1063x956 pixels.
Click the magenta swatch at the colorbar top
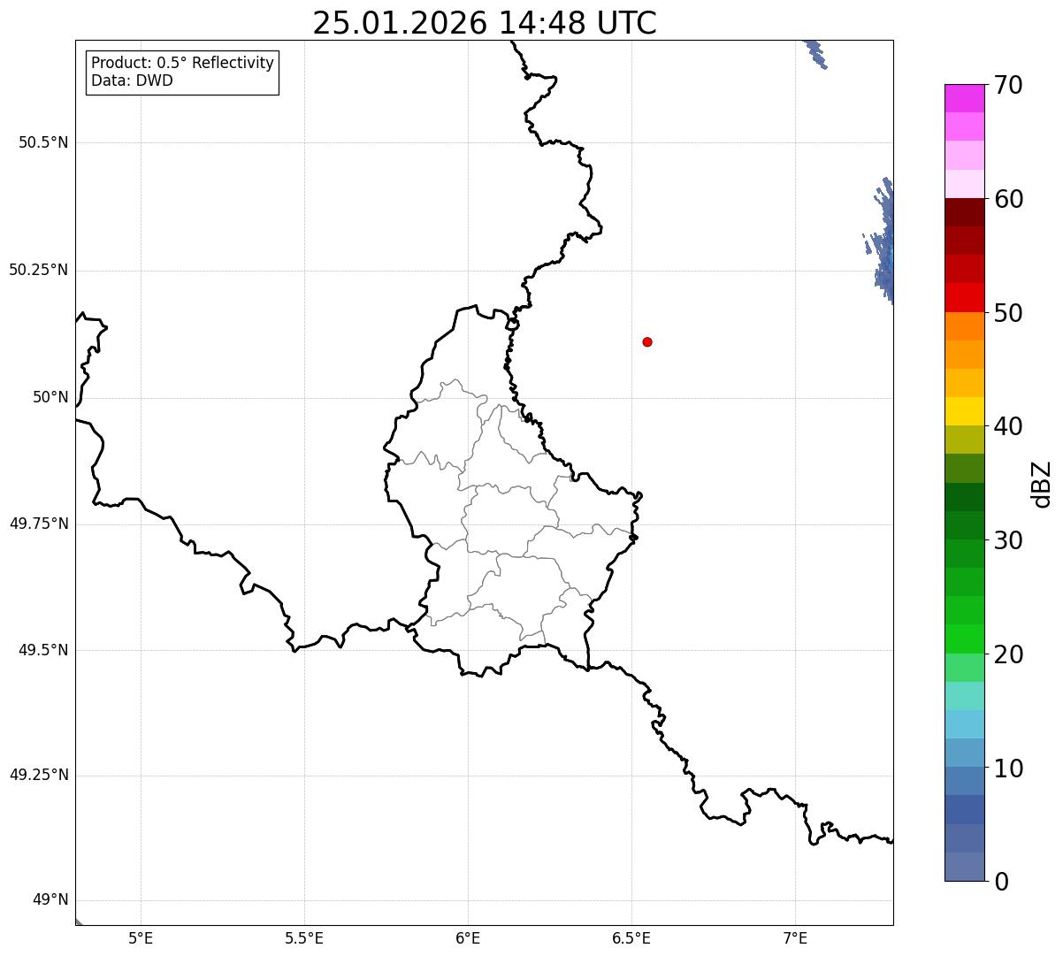tap(964, 98)
